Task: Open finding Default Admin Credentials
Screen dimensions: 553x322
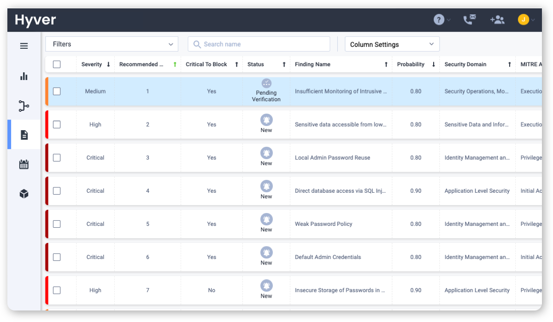Action: click(328, 257)
